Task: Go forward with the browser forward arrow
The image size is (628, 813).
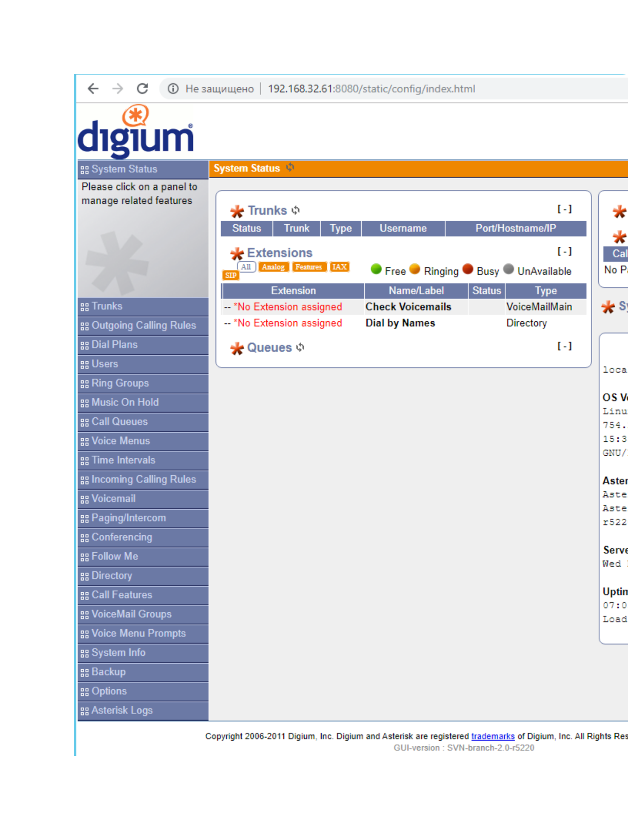Action: [x=118, y=89]
